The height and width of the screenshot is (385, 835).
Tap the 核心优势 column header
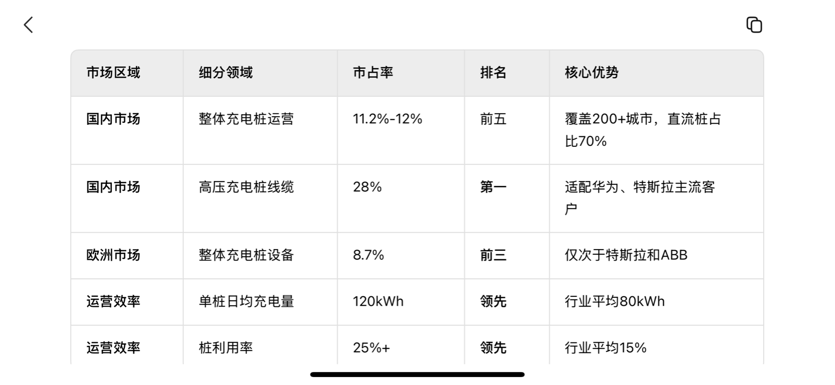point(591,73)
